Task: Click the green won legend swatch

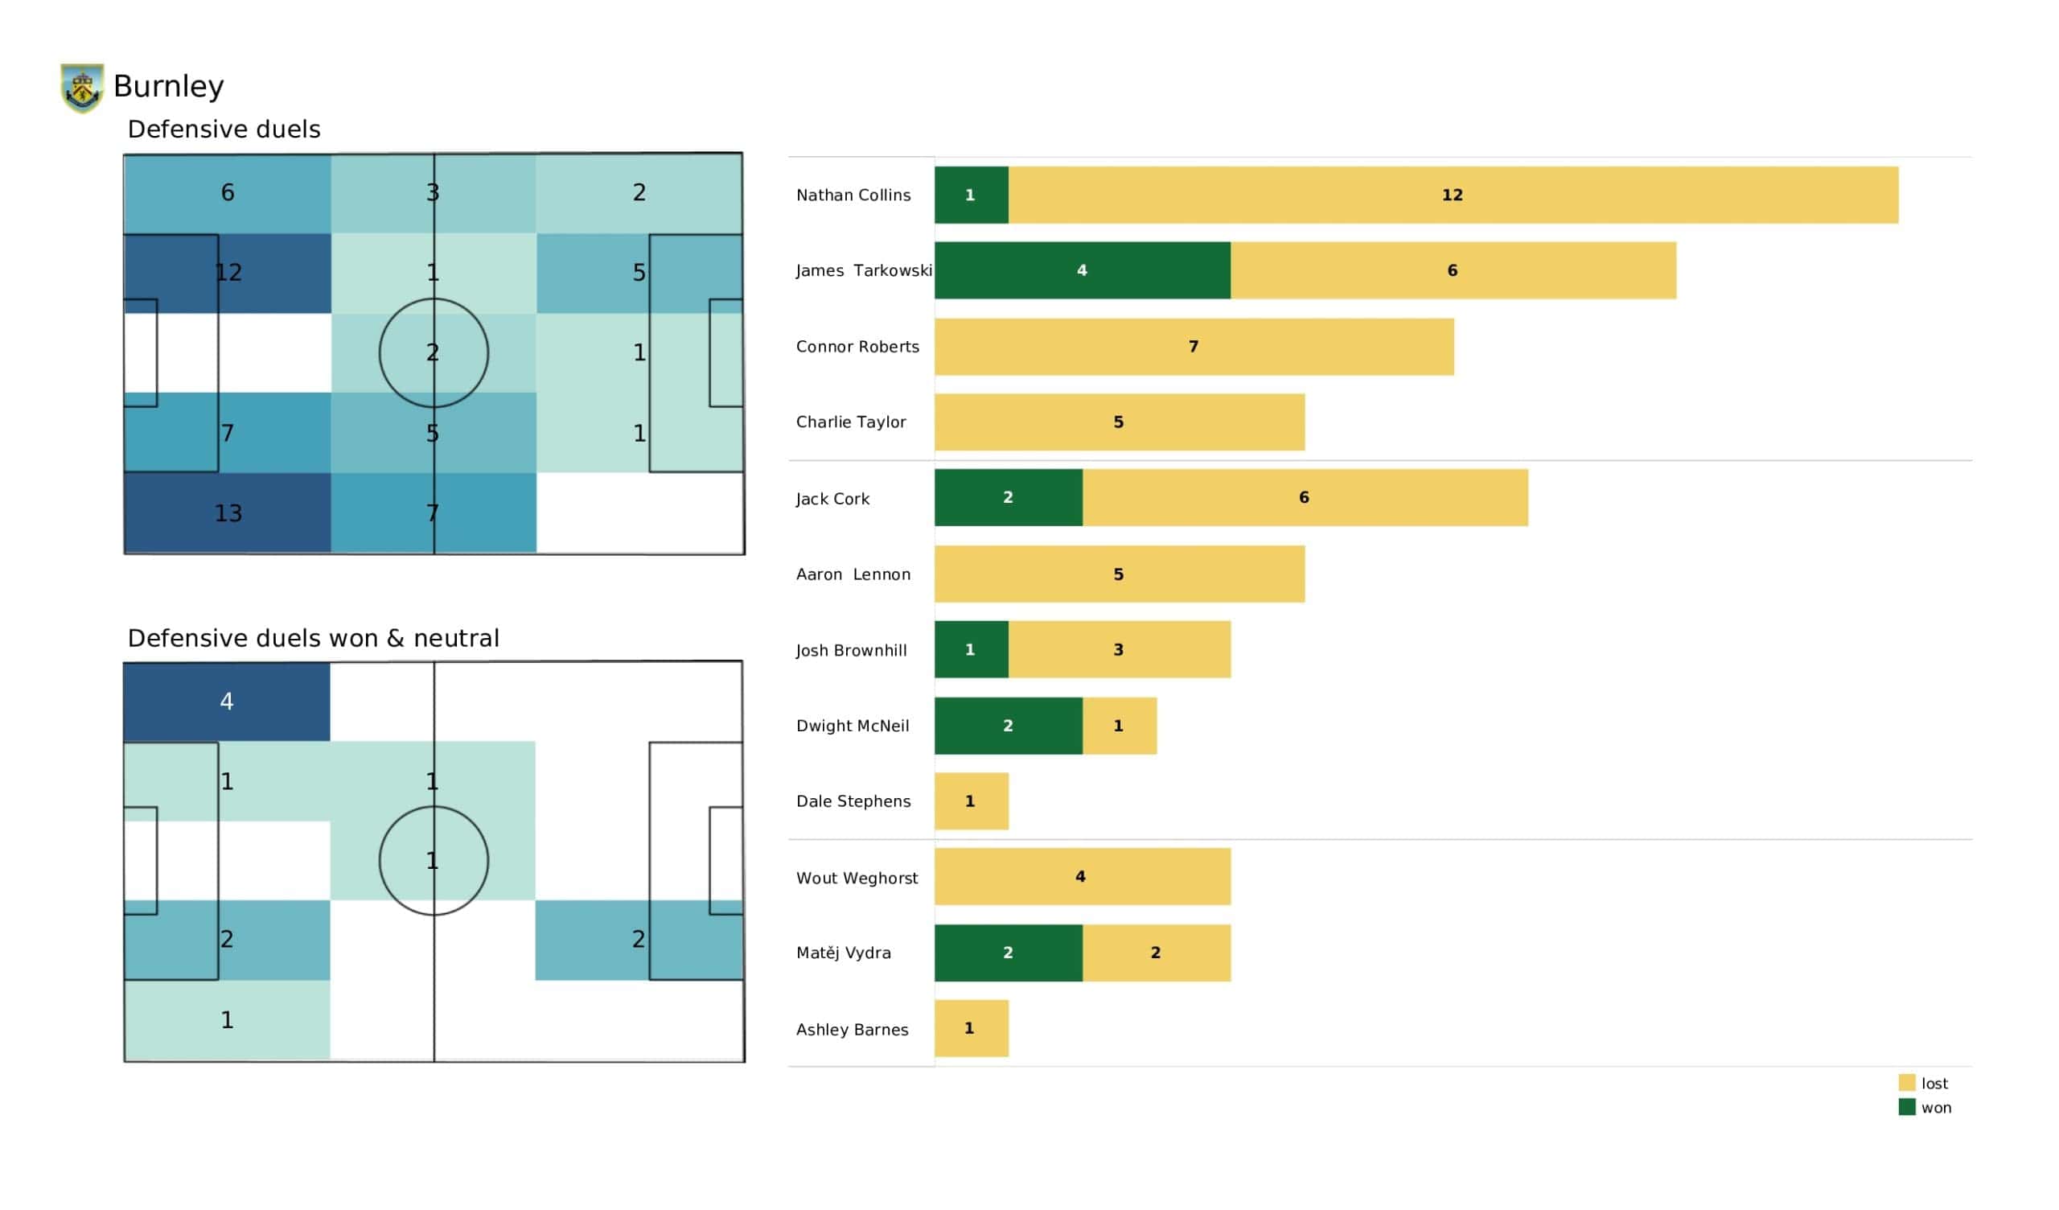Action: tap(1906, 1107)
